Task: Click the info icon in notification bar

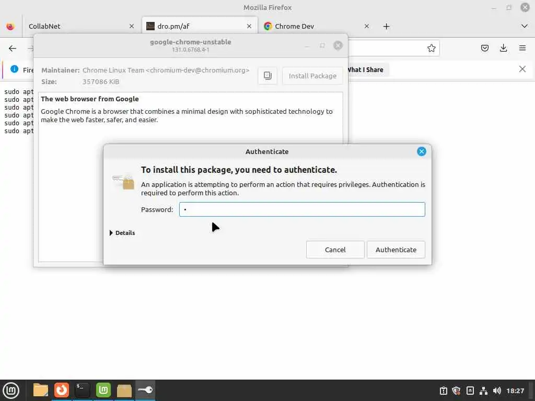Action: pos(14,69)
